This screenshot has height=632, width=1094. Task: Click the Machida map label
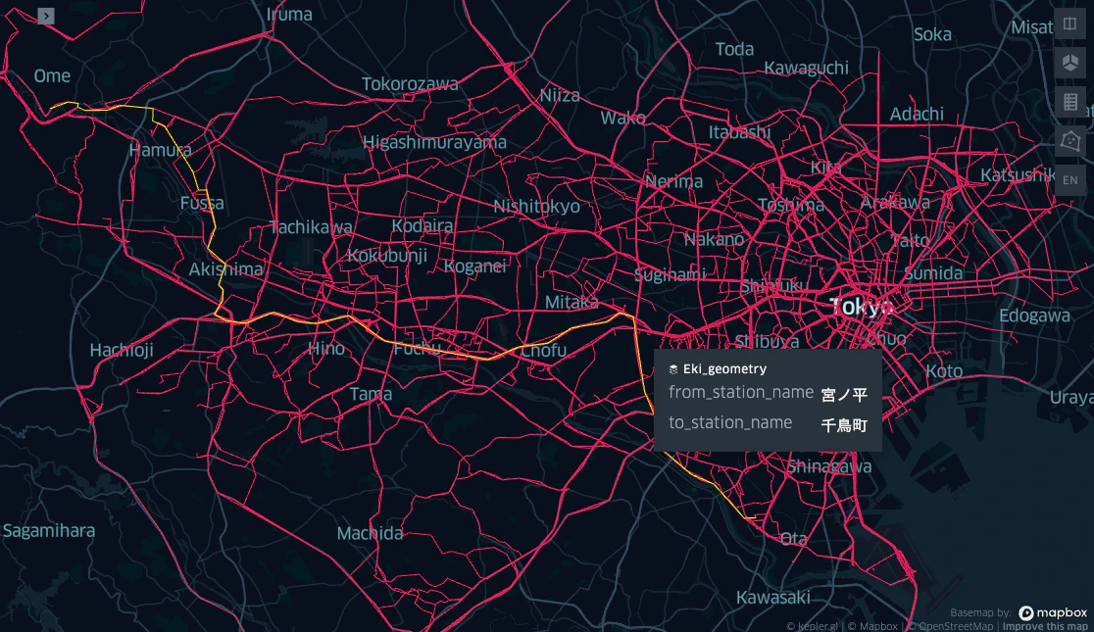click(370, 534)
